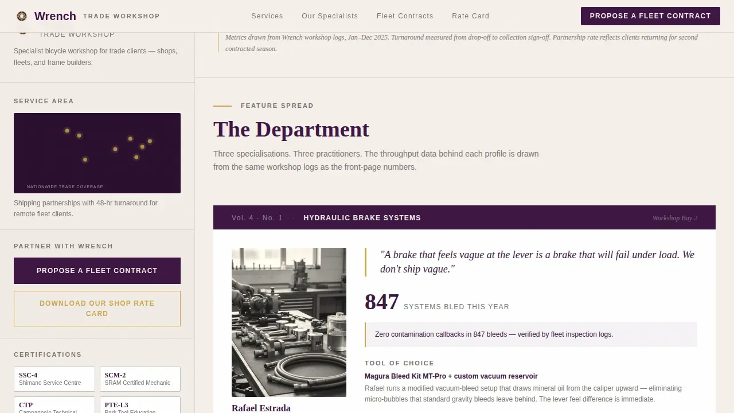Screen dimensions: 734x413
Task: Select the SCM-2 SRAM Certified Mechanic badge
Action: point(140,379)
